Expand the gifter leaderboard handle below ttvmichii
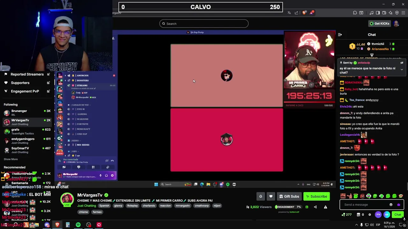The height and width of the screenshot is (229, 408). pos(372,55)
